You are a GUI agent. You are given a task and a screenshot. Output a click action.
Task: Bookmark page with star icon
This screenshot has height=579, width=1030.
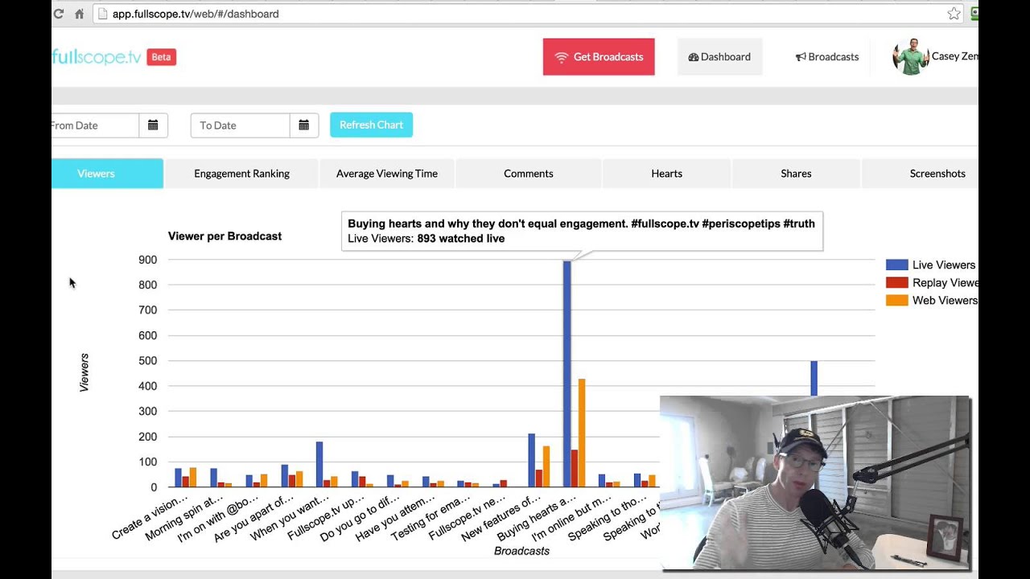click(x=954, y=14)
